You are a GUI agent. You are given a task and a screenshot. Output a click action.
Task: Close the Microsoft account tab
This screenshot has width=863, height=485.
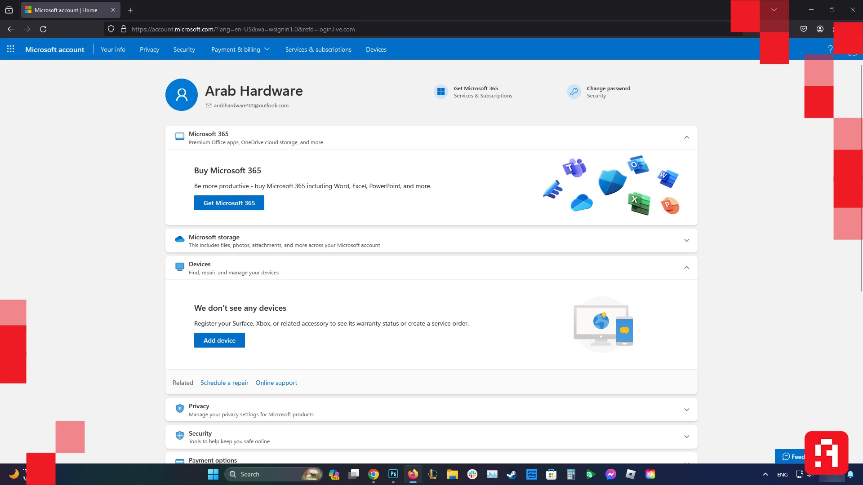coord(113,10)
